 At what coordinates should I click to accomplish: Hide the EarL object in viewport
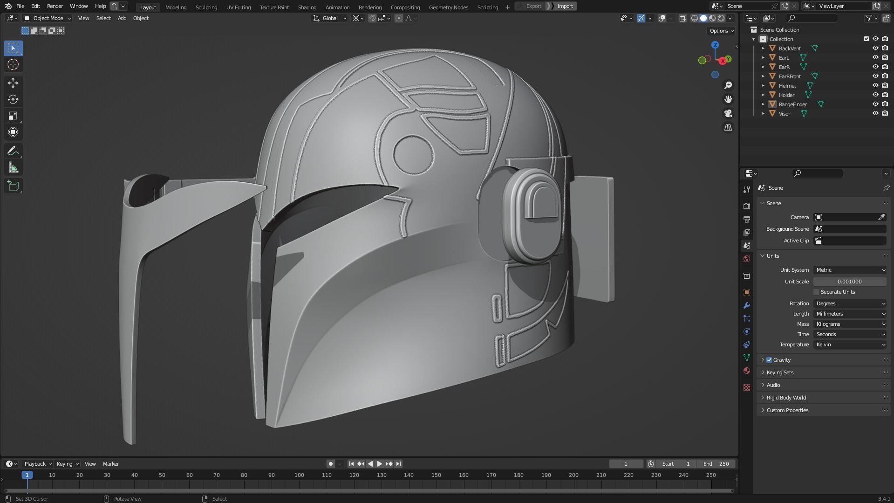pyautogui.click(x=875, y=57)
